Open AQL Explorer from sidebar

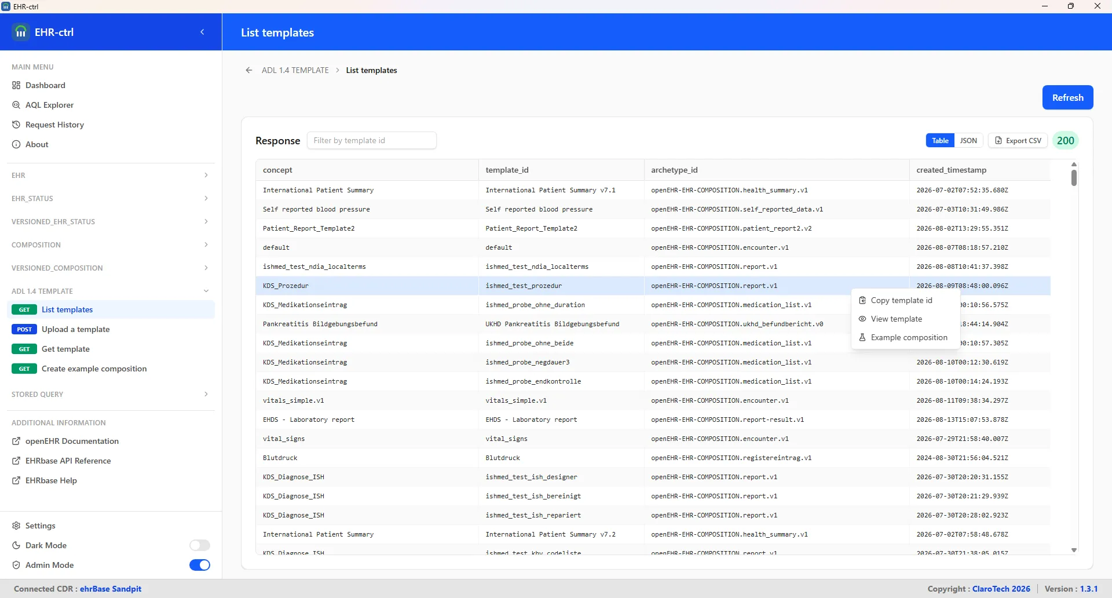click(x=49, y=105)
